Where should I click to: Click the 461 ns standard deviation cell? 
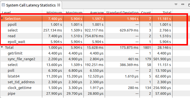(133, 59)
